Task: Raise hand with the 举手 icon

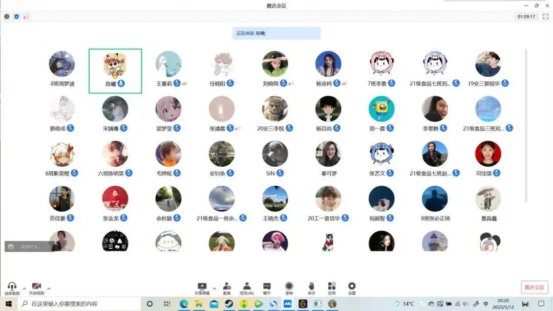Action: [x=311, y=287]
